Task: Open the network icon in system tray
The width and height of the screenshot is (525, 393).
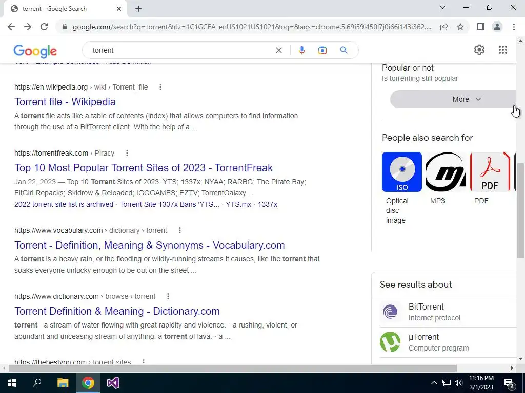Action: point(447,383)
